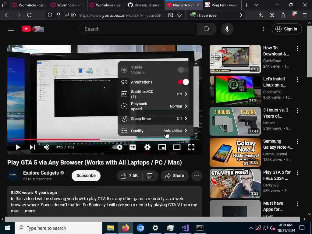Switch to the third Wormhole tab
The width and height of the screenshot is (312, 234).
pos(106,5)
